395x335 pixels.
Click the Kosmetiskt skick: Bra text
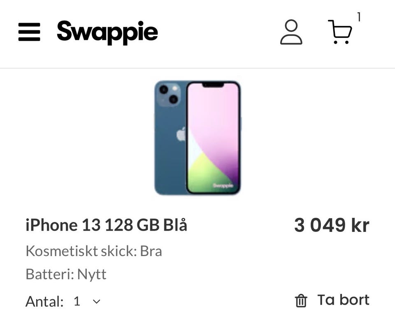[94, 251]
